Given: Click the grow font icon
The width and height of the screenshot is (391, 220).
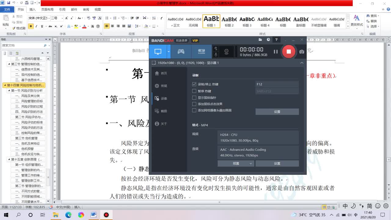Looking at the screenshot, I should 67,18.
